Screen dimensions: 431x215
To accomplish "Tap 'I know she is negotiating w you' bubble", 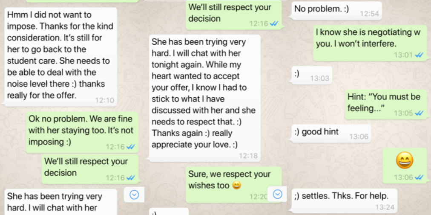I will pos(371,43).
